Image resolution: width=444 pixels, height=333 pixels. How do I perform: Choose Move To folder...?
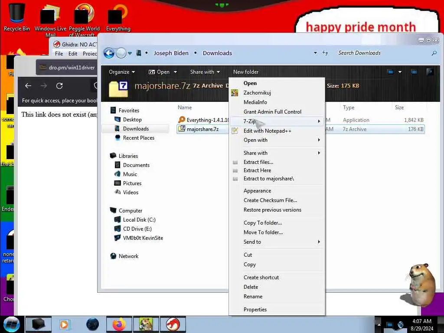coord(277,232)
